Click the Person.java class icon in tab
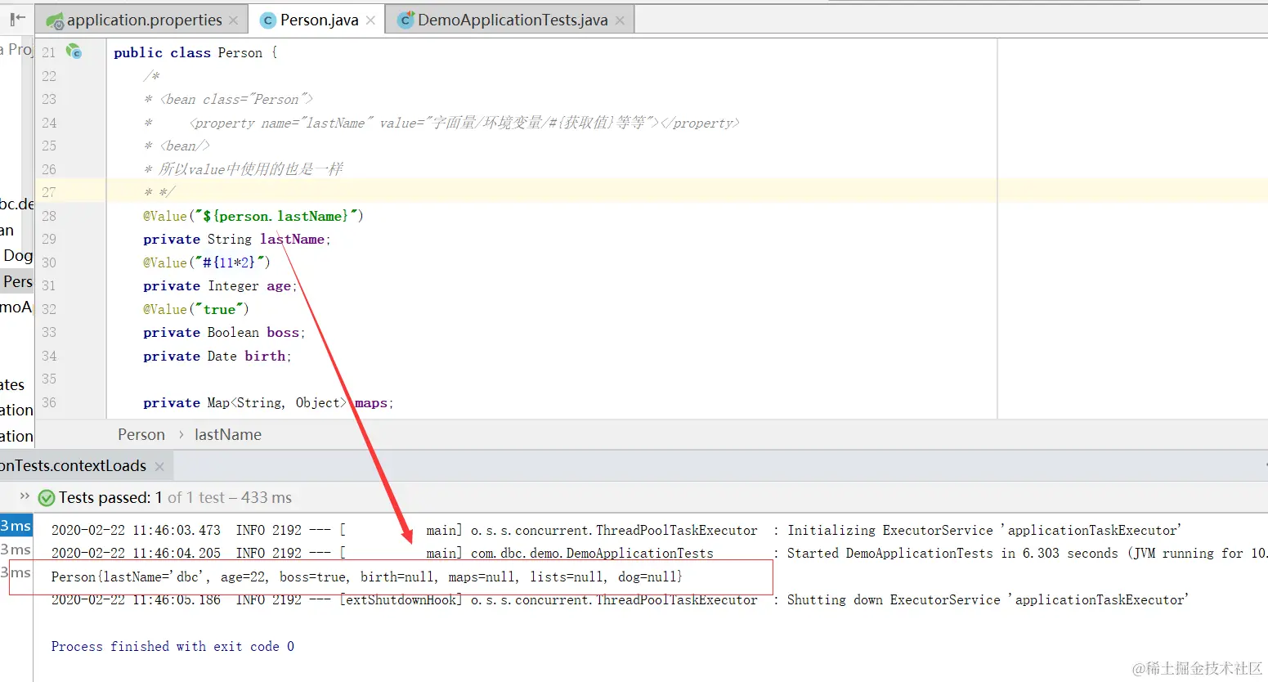This screenshot has height=682, width=1268. click(267, 20)
